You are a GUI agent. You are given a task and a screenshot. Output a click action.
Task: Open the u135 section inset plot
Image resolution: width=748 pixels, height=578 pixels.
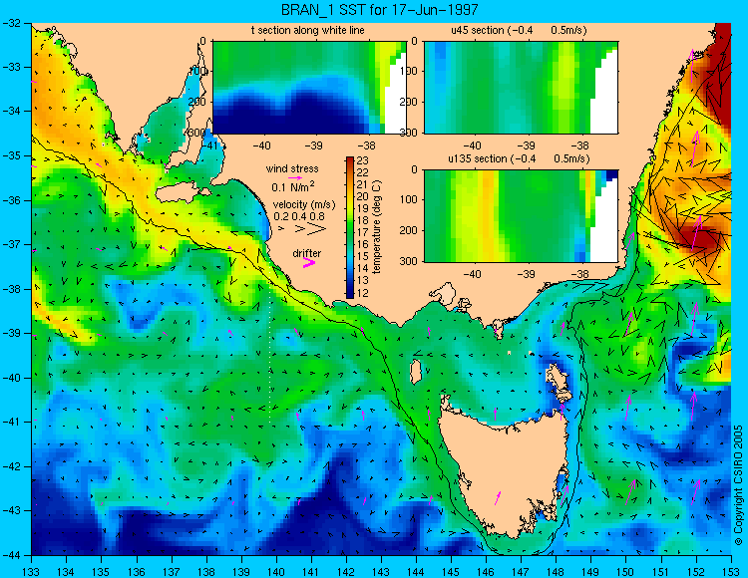(x=521, y=216)
